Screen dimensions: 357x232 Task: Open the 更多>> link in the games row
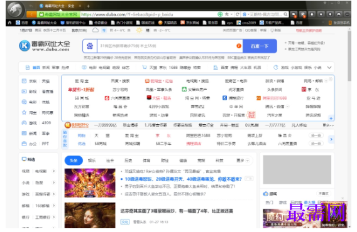tap(328, 125)
